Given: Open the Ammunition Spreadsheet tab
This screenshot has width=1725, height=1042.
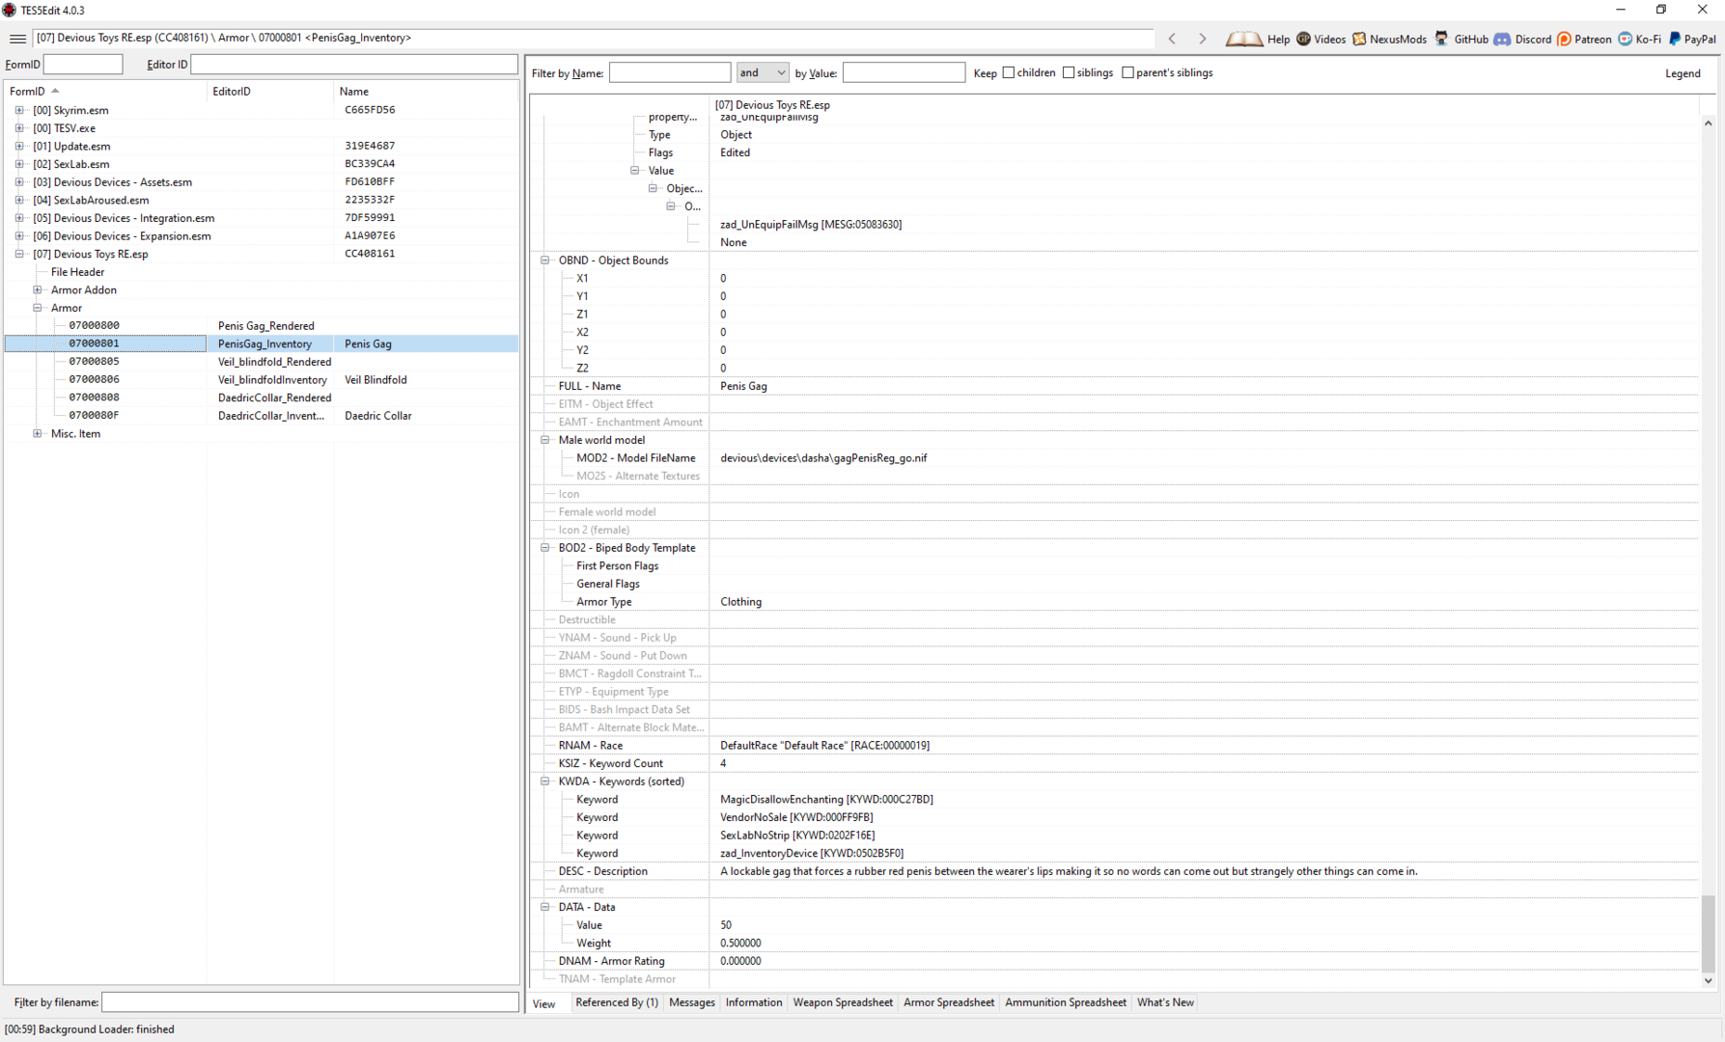Looking at the screenshot, I should pos(1066,1002).
